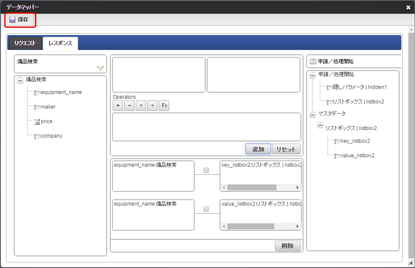Screen dimensions: 415x268
Task: Collapse the 申請／処理開始 tree node
Action: [x=313, y=75]
